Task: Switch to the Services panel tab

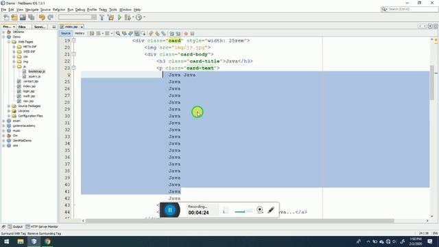Action: [x=40, y=27]
